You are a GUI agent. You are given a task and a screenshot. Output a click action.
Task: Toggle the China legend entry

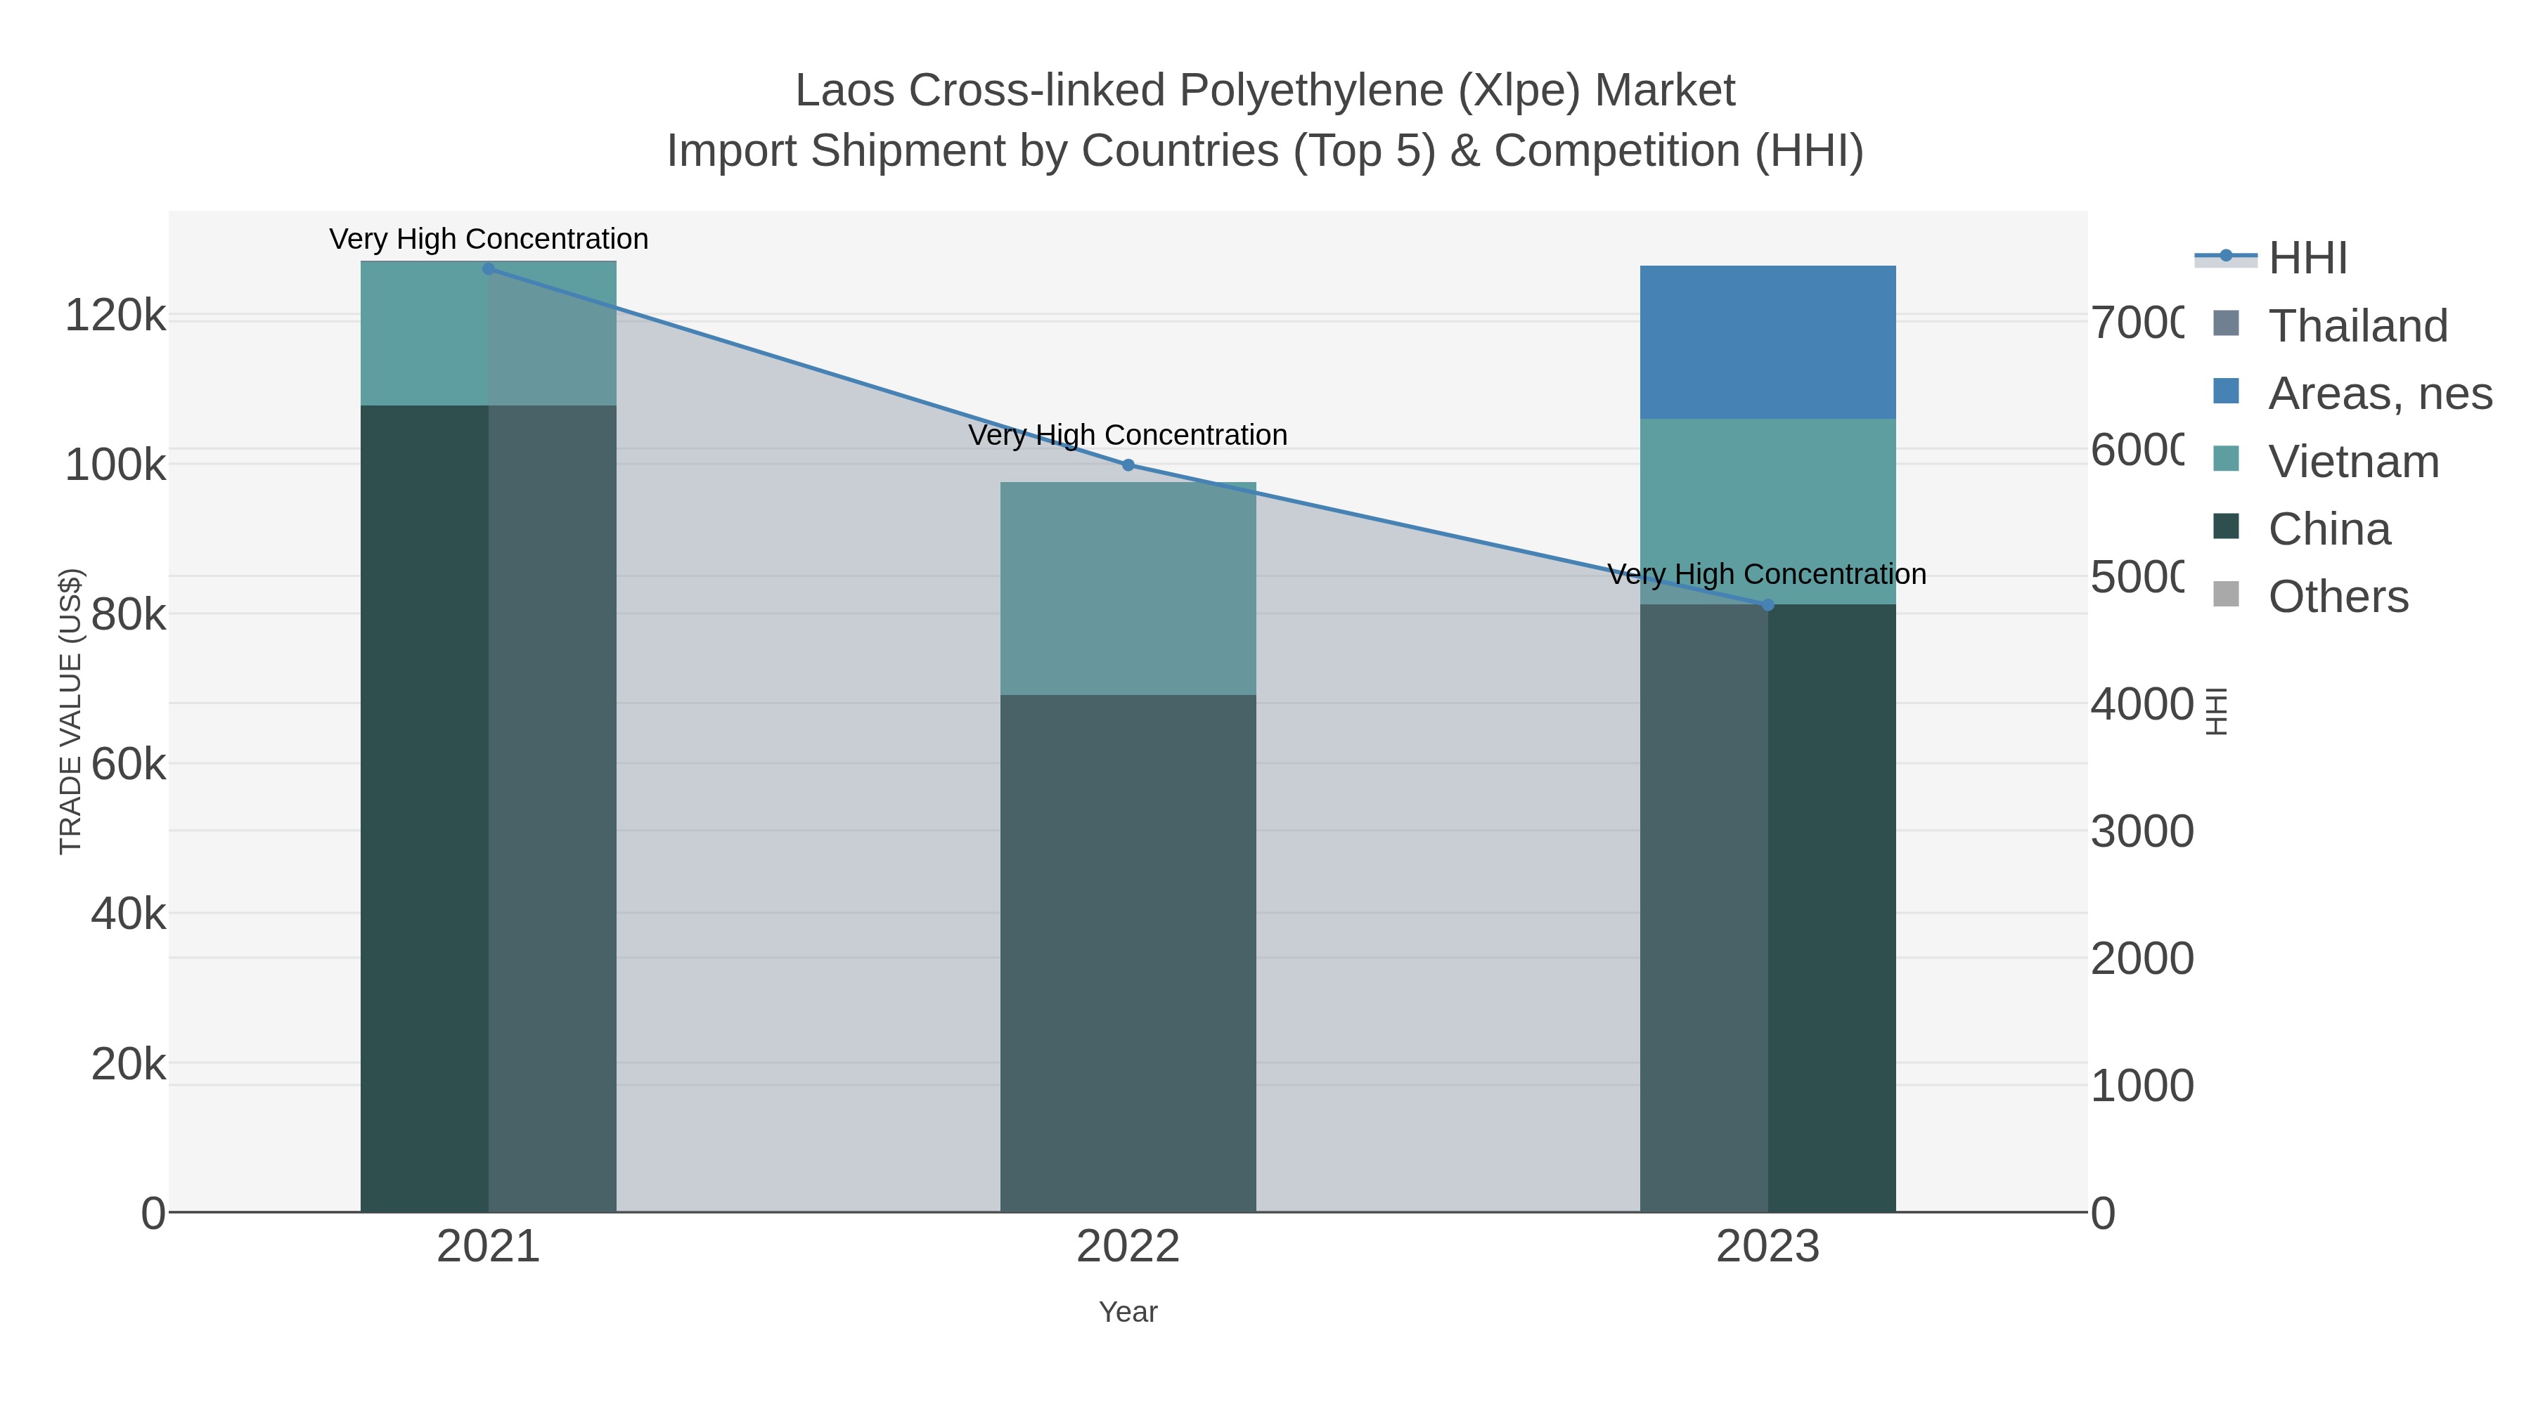pyautogui.click(x=2301, y=529)
